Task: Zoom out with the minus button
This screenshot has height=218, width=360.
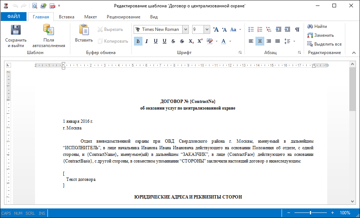Action: [289, 213]
